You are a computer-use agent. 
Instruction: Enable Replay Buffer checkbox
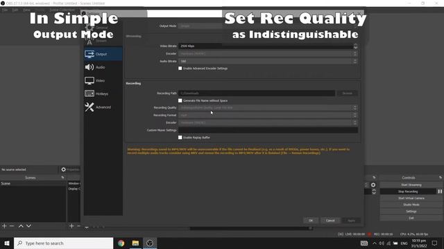coord(180,138)
